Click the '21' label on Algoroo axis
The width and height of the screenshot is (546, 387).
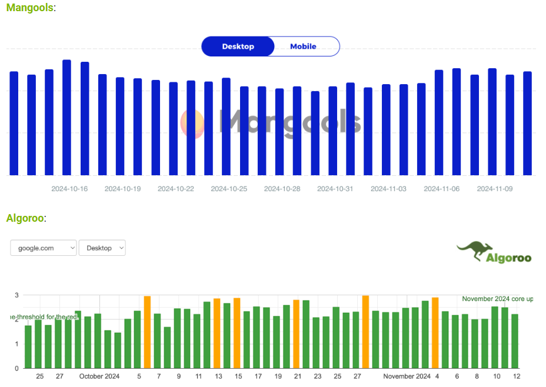click(298, 376)
